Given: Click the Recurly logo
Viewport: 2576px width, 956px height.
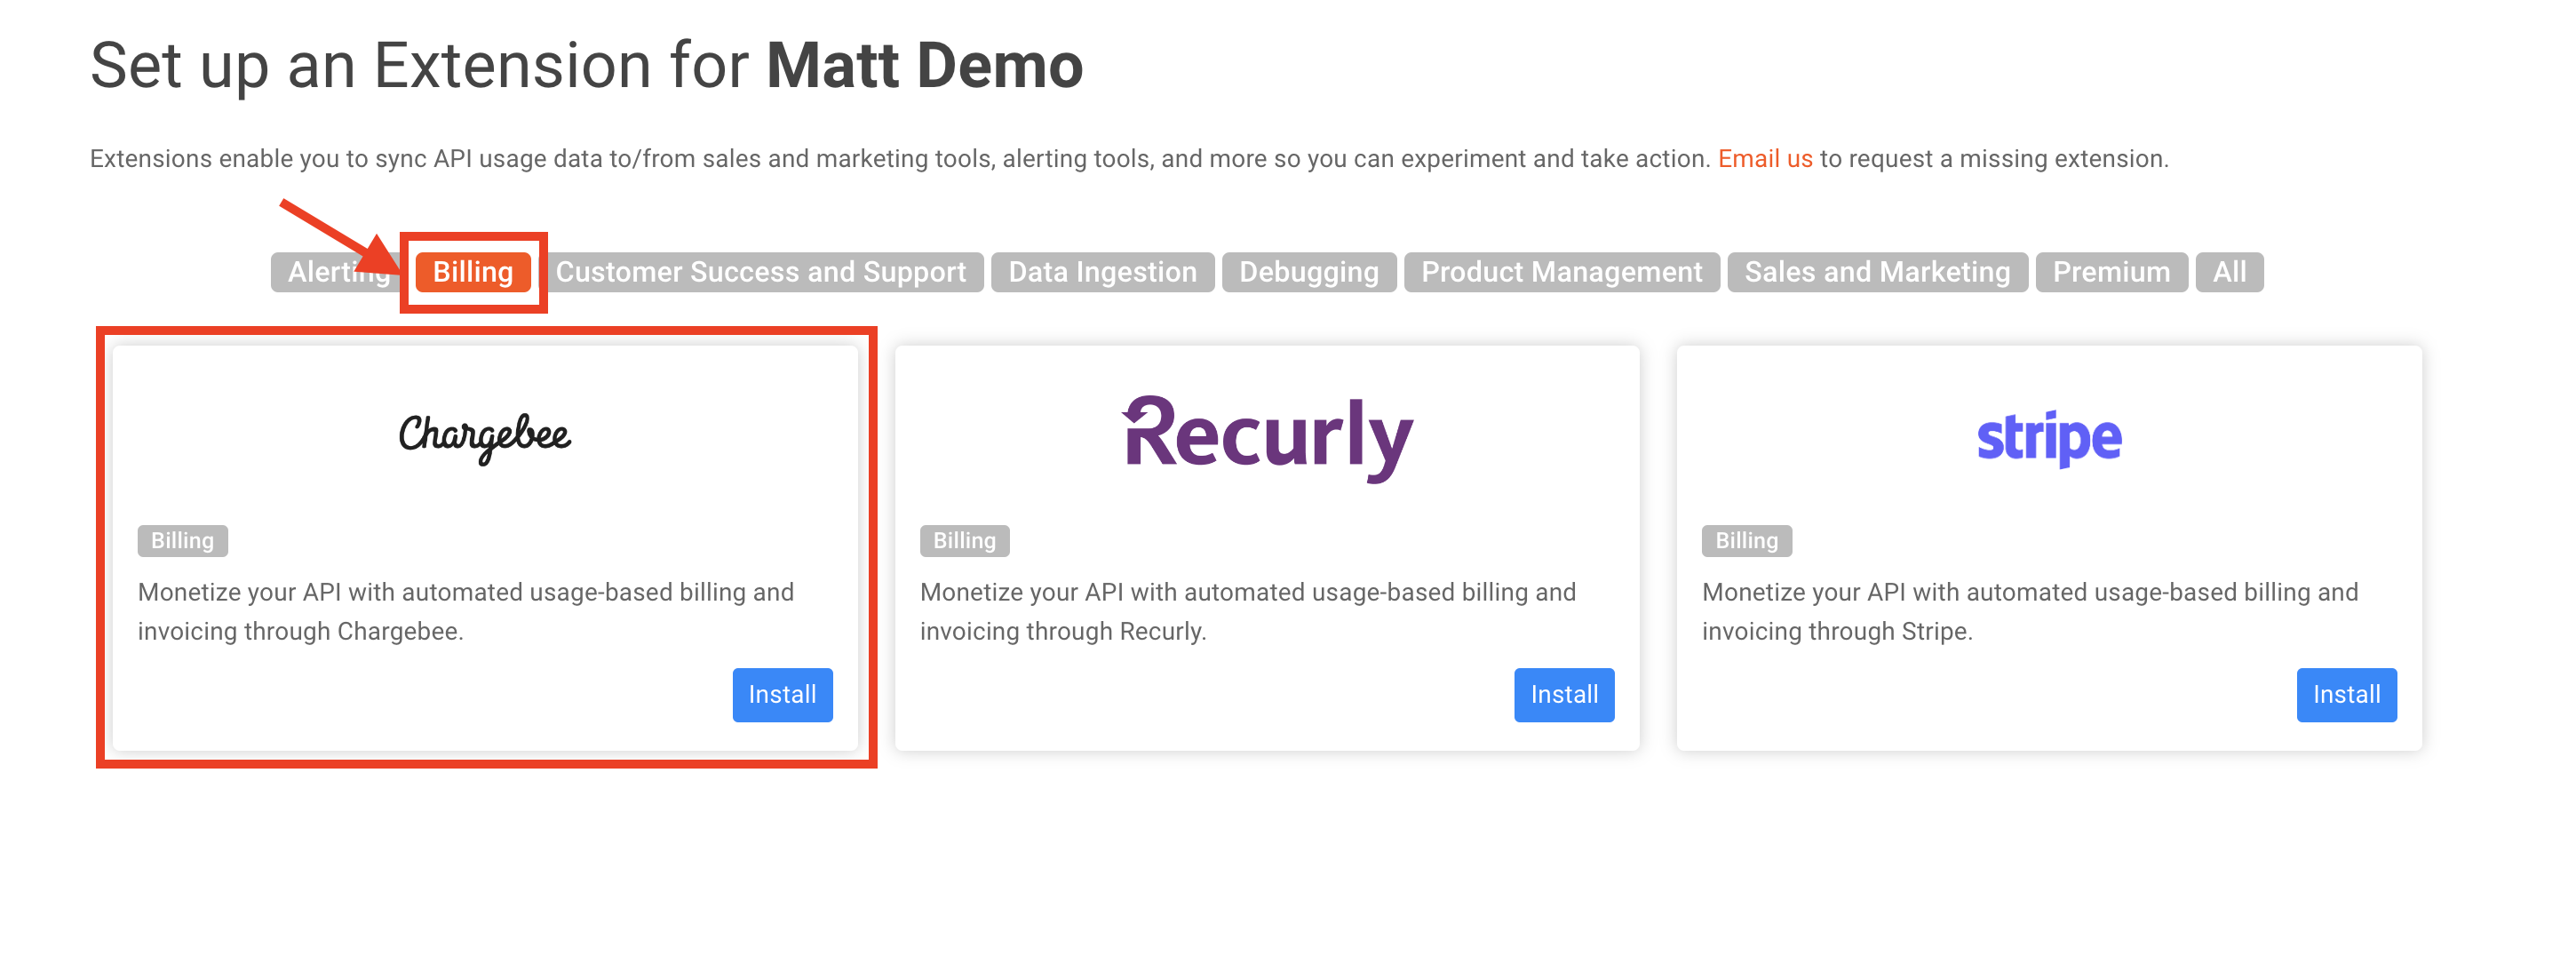Looking at the screenshot, I should click(x=1267, y=437).
